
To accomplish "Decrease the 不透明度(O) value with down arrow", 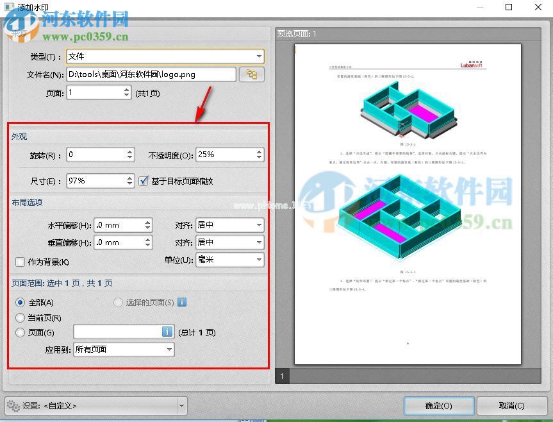I will click(259, 158).
